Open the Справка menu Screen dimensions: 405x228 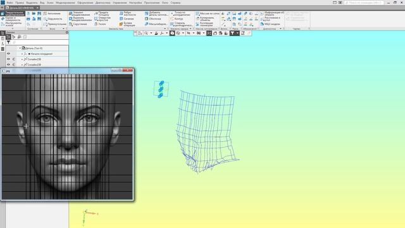(x=175, y=3)
